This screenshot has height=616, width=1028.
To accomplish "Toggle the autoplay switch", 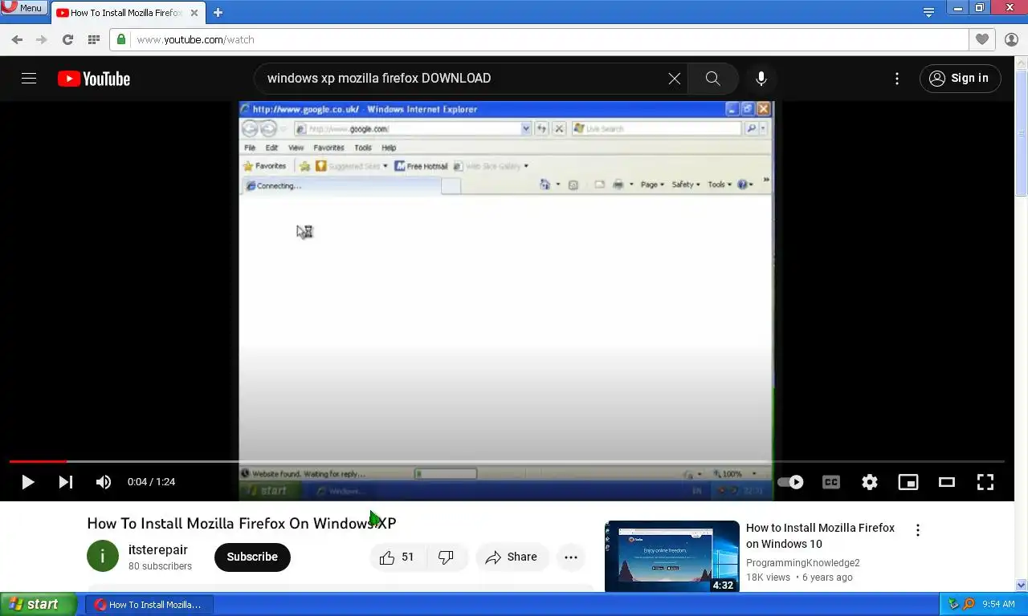I will tap(790, 482).
